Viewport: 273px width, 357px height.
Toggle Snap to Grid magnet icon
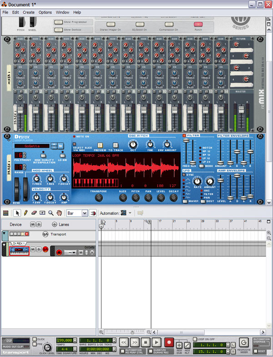pyautogui.click(x=93, y=213)
